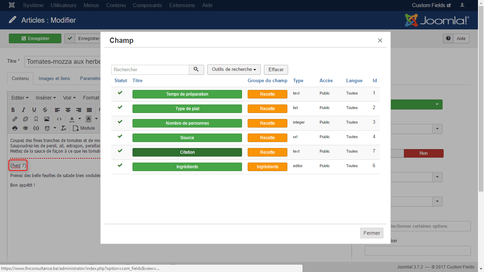Toggle status checkmark for Nombre de personnes
This screenshot has width=484, height=272.
click(x=120, y=122)
